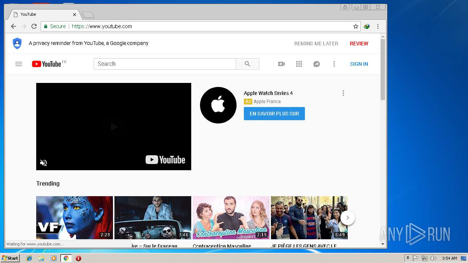
Task: Reload the page with the refresh icon
Action: [x=34, y=26]
